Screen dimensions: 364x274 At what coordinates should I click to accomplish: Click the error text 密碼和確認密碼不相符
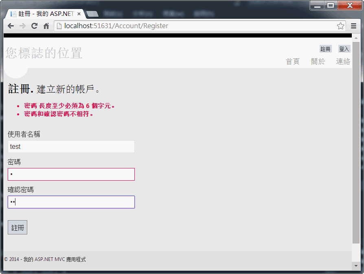tap(59, 114)
